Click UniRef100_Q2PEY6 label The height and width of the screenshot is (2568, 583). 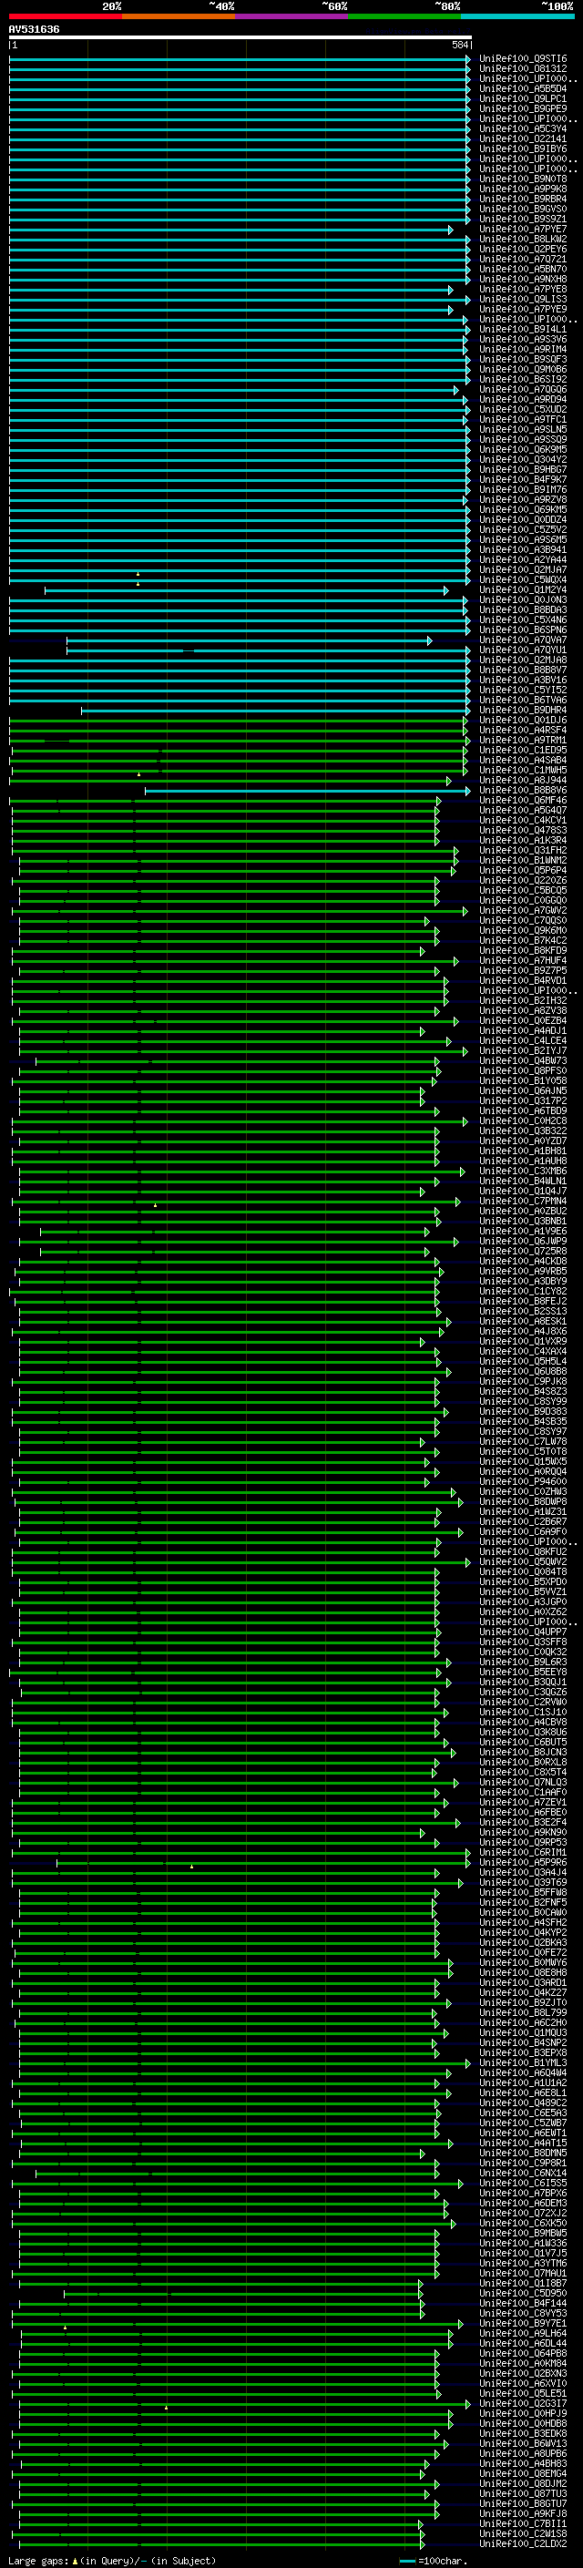(x=523, y=250)
